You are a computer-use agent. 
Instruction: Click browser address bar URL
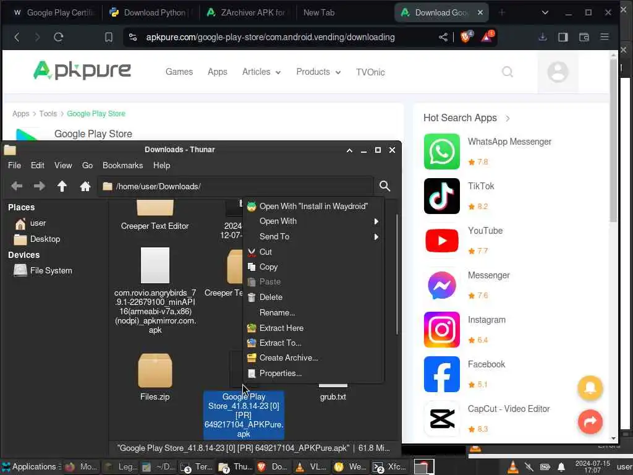point(270,37)
